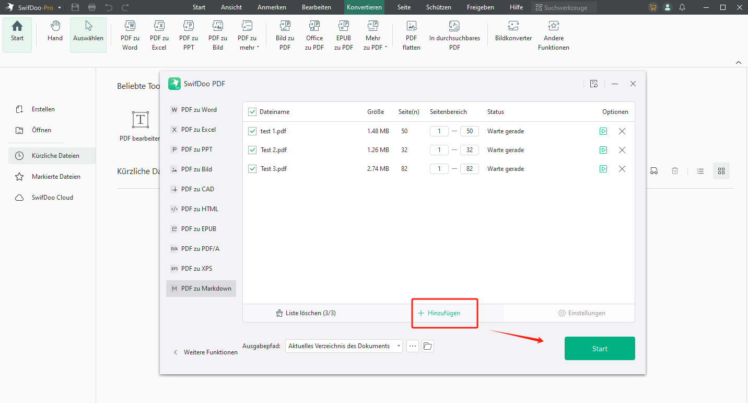Select PDF zu CAD in dialog sidebar
The image size is (748, 403).
pos(201,189)
